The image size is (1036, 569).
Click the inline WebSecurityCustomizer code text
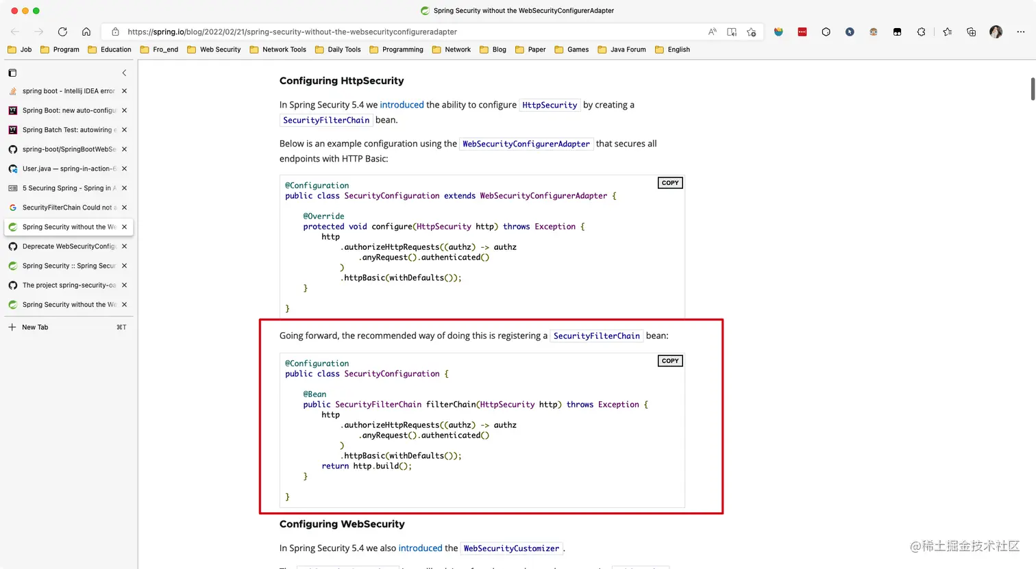(x=511, y=548)
